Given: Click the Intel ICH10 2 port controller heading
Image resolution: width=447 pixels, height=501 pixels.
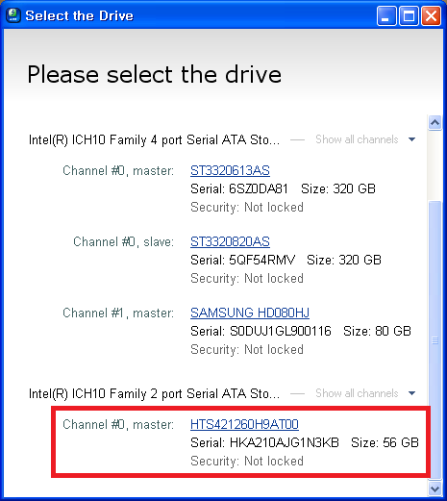Looking at the screenshot, I should [x=154, y=394].
